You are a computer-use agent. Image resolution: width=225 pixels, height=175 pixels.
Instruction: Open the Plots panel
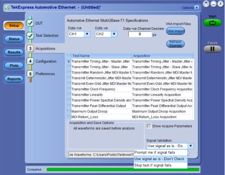(x=14, y=65)
